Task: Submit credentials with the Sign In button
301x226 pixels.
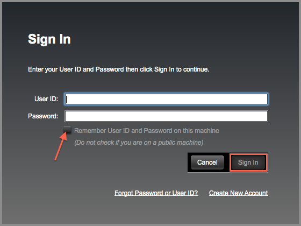Action: [x=248, y=163]
